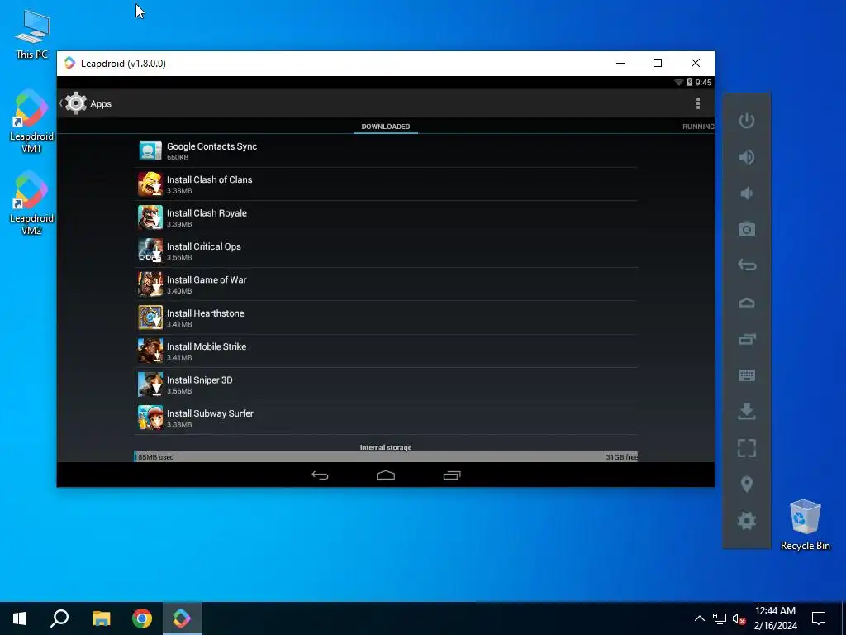This screenshot has height=635, width=846.
Task: Launch Google Chrome from taskbar
Action: click(142, 618)
